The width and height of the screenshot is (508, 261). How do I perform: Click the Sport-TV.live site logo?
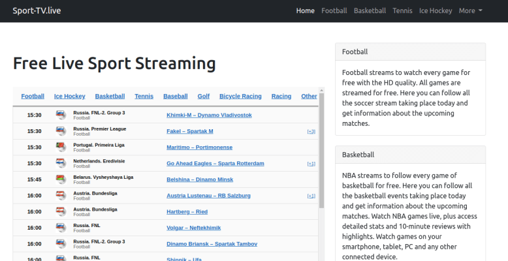(37, 10)
